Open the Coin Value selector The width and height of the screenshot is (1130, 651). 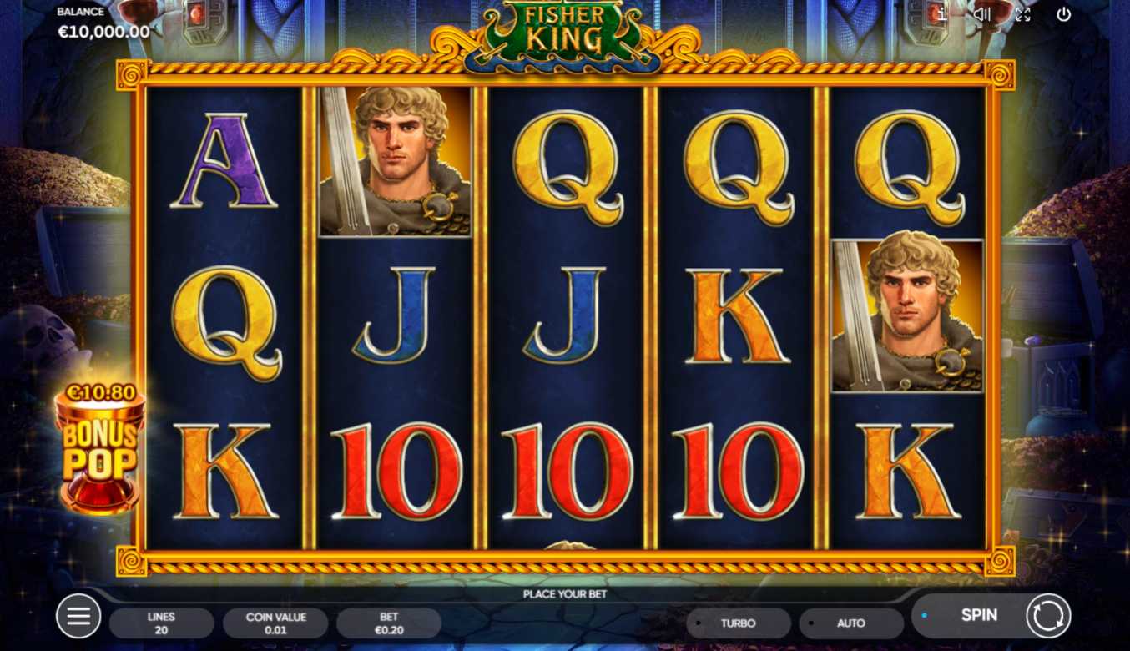275,623
